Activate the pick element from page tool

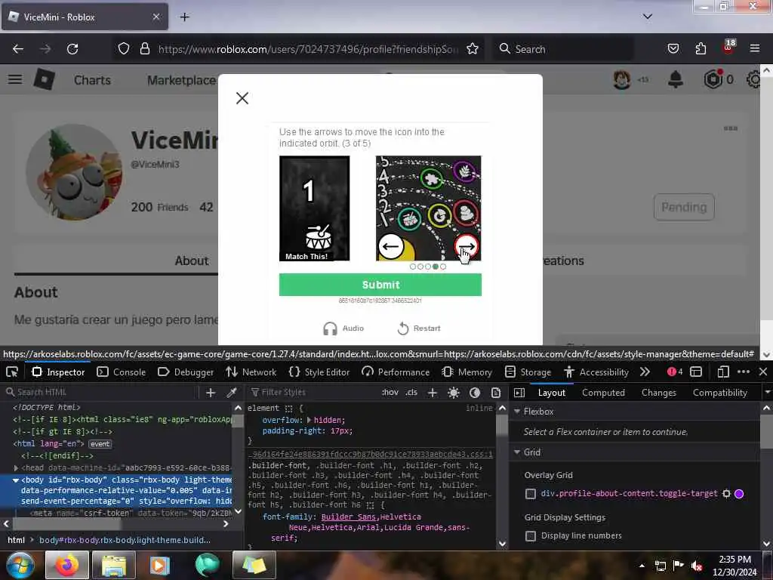(x=12, y=372)
